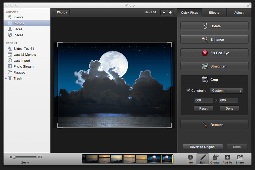255x170 pixels.
Task: Open the Slides_Tour84 recent event
Action: pos(24,49)
